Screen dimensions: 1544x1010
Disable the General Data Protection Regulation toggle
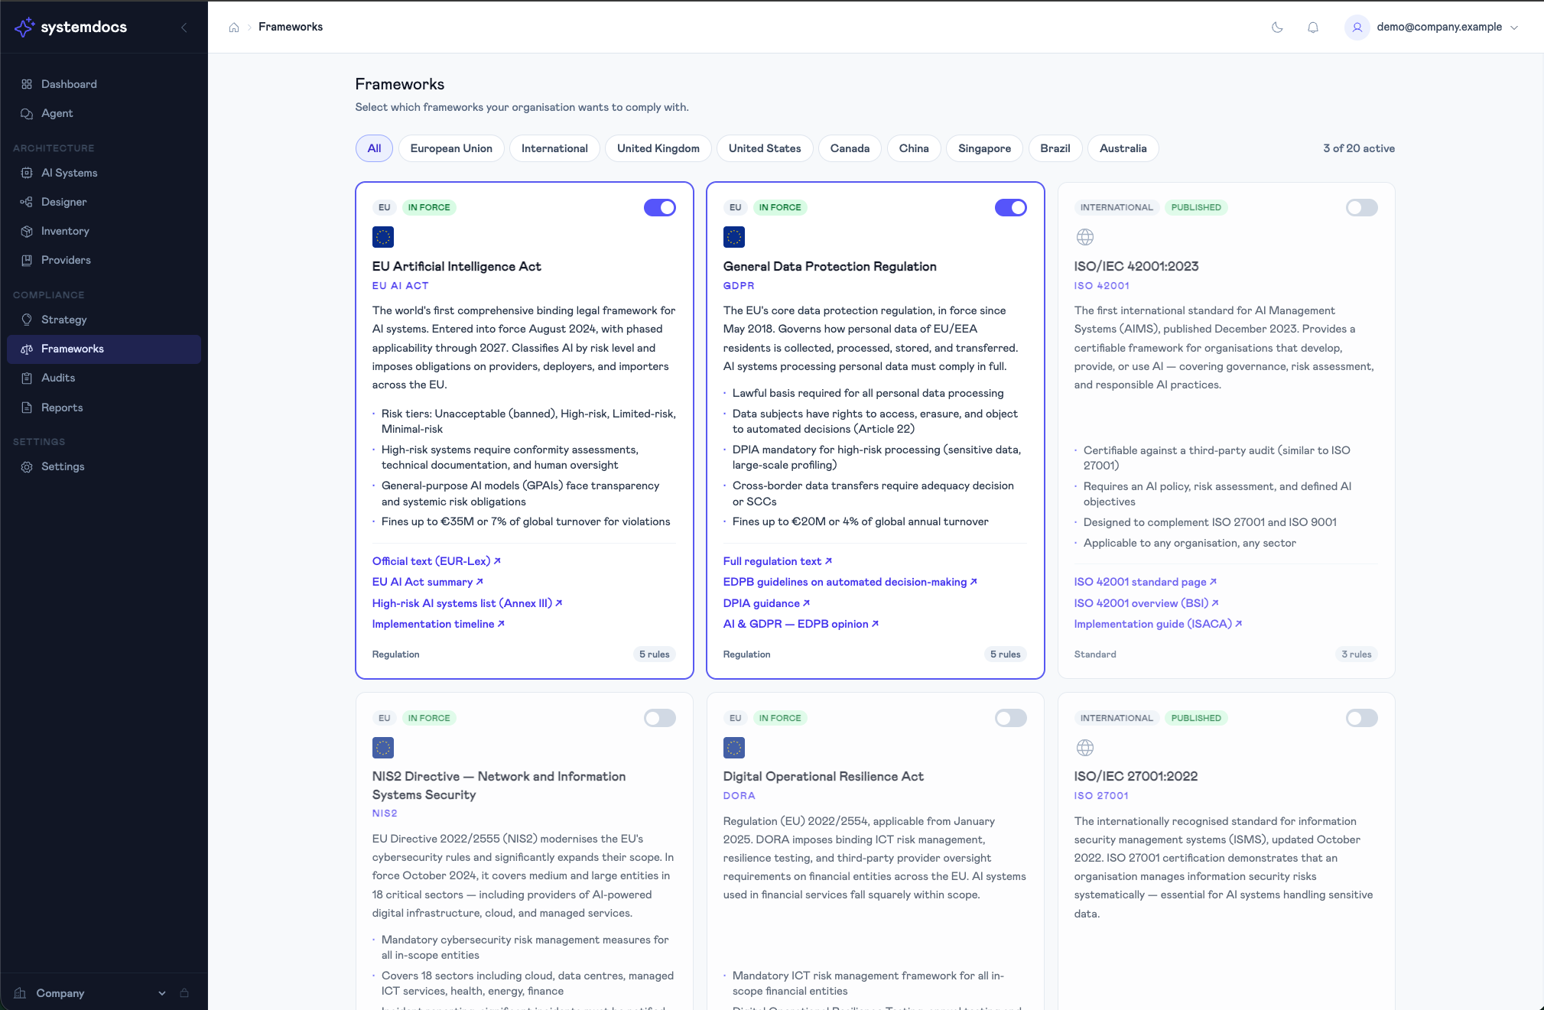(1011, 207)
